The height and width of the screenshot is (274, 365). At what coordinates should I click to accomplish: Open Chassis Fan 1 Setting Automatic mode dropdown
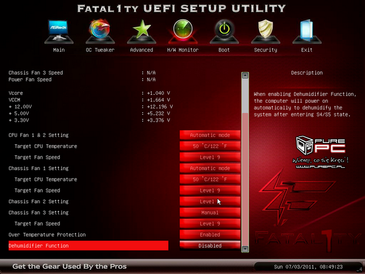[x=210, y=168]
